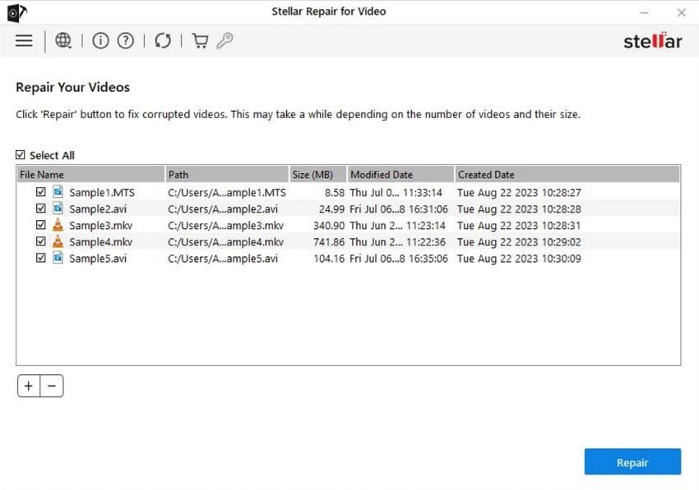Click the VLC icon beside Sample3.mkv
This screenshot has height=490, width=699.
point(57,225)
